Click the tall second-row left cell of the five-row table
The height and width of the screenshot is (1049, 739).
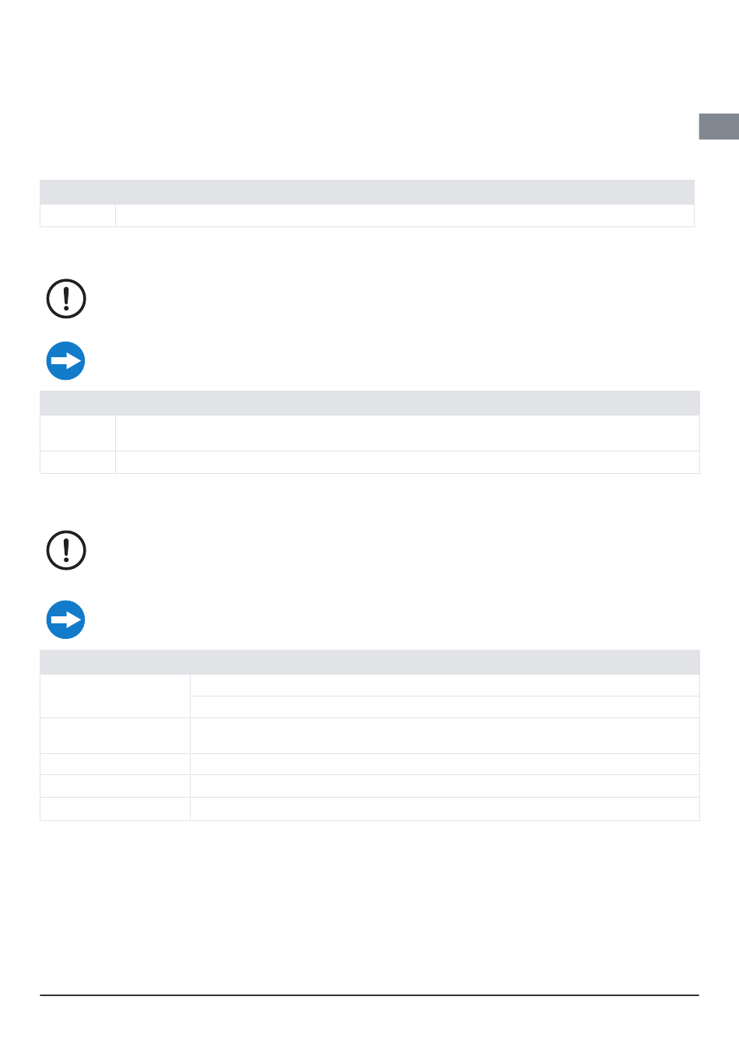115,735
